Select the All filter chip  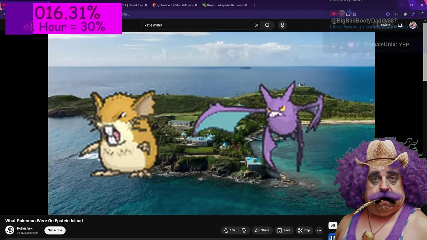[x=333, y=226]
